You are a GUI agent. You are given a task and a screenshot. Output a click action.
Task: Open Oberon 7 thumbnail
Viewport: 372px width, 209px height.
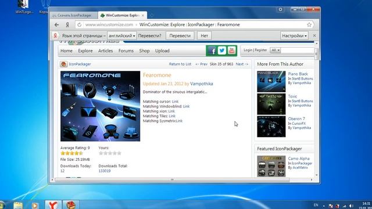pos(271,127)
